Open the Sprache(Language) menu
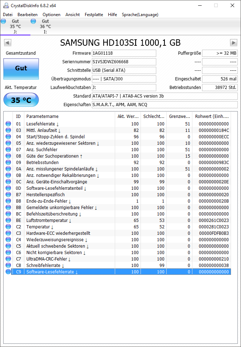This screenshot has height=347, width=241. click(140, 15)
